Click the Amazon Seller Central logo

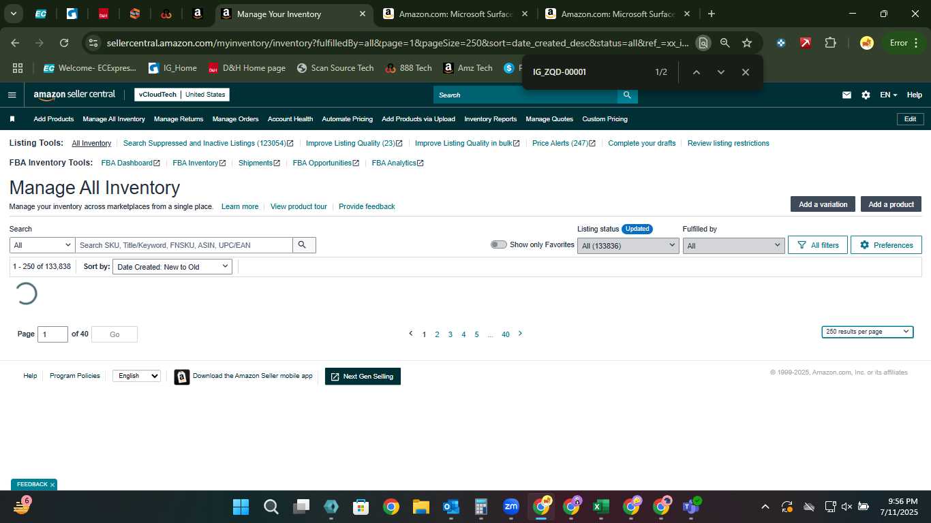74,95
